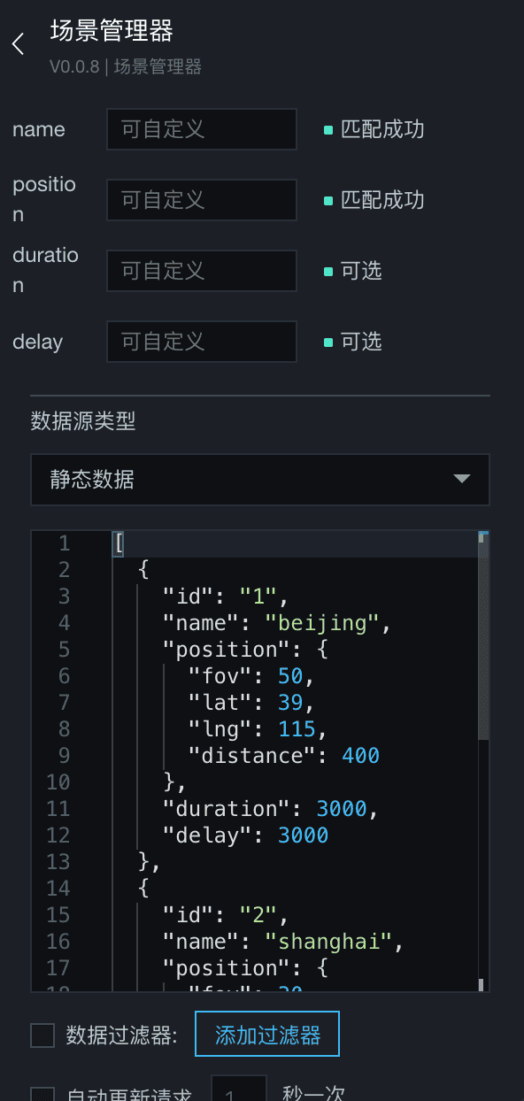This screenshot has width=524, height=1101.
Task: Open the 静态数据 data source dropdown
Action: 260,480
